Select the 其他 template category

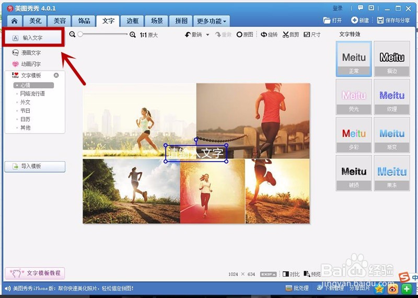pos(25,128)
